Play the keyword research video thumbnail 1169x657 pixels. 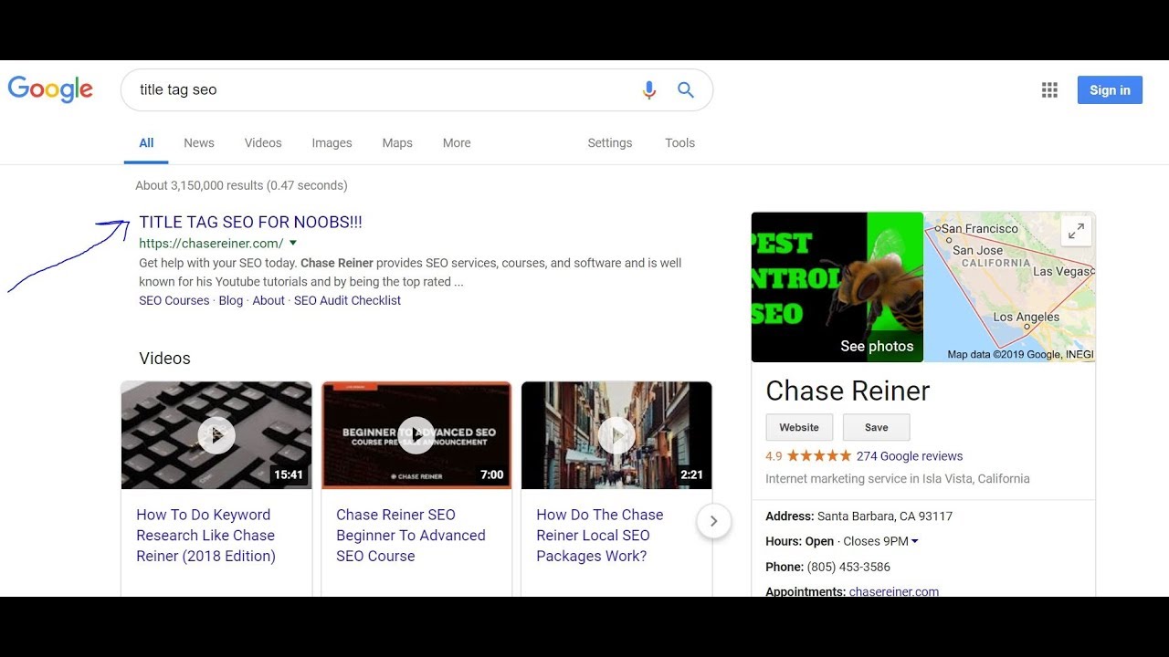(216, 435)
